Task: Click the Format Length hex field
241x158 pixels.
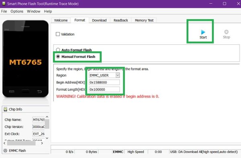Action: tap(104, 90)
